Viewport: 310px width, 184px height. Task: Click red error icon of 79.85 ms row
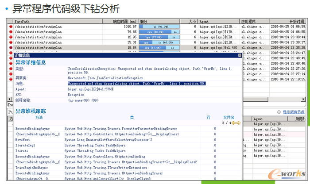[x=11, y=32]
